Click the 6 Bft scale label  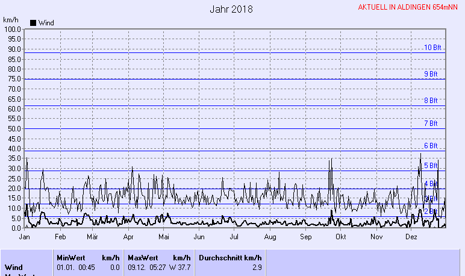point(430,146)
